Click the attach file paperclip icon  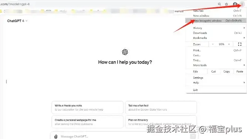pyautogui.click(x=56, y=136)
